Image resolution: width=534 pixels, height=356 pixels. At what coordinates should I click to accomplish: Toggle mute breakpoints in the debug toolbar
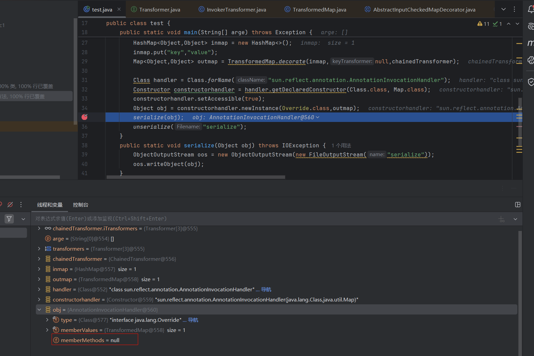point(10,205)
